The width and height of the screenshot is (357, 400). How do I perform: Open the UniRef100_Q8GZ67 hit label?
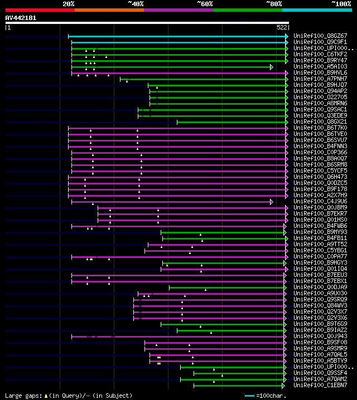point(320,36)
